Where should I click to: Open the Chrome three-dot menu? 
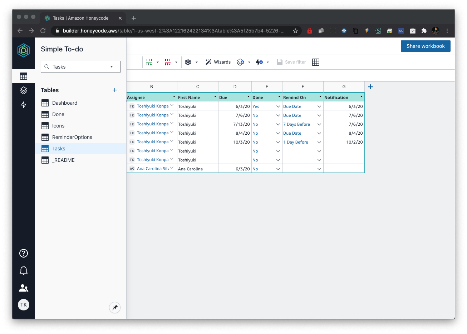click(x=447, y=31)
